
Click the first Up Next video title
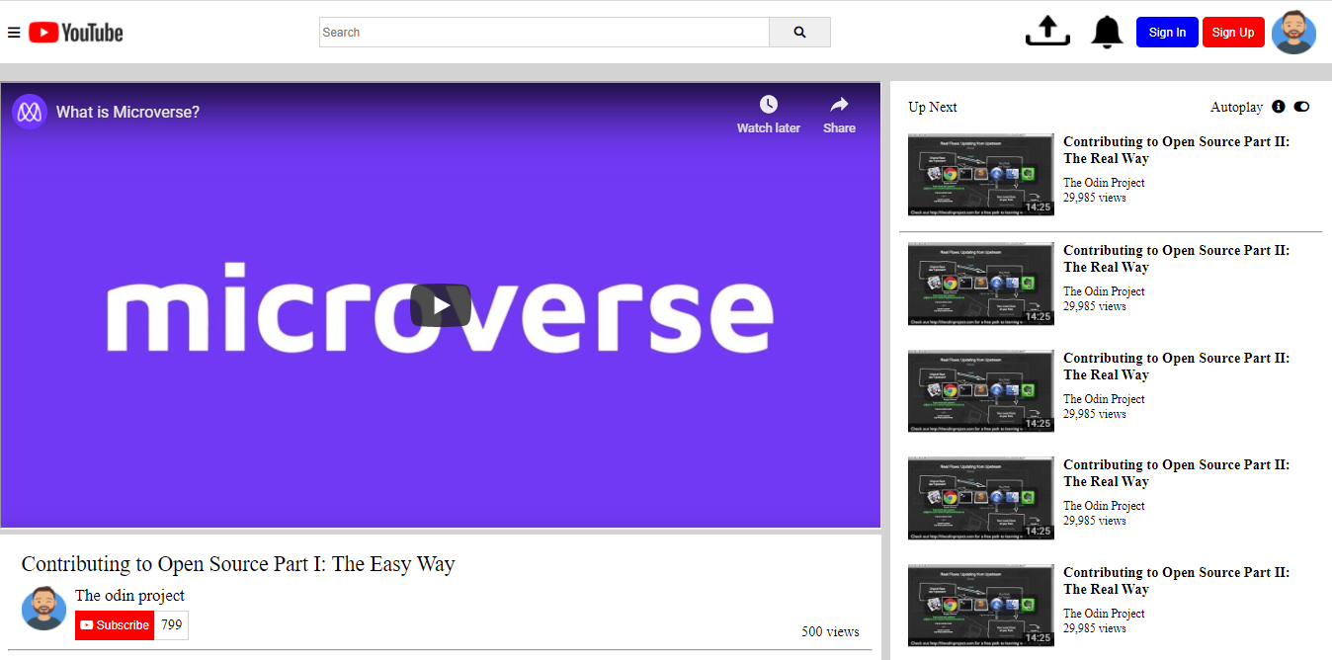point(1177,150)
